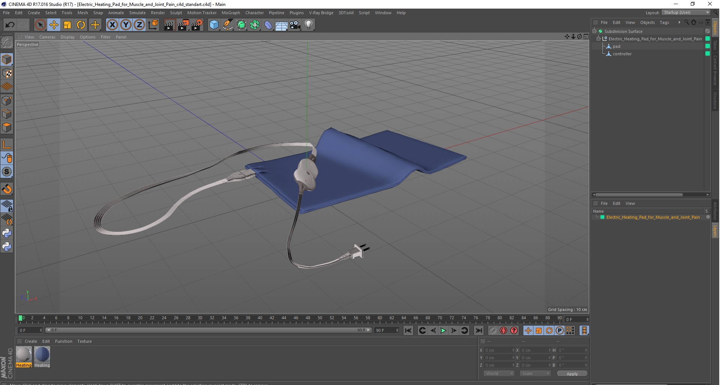Click the position X input field
This screenshot has width=720, height=385.
pos(499,350)
